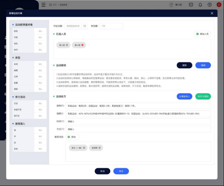The height and width of the screenshot is (186, 224).
Task: Click the blue 保存 button
Action: 121,171
